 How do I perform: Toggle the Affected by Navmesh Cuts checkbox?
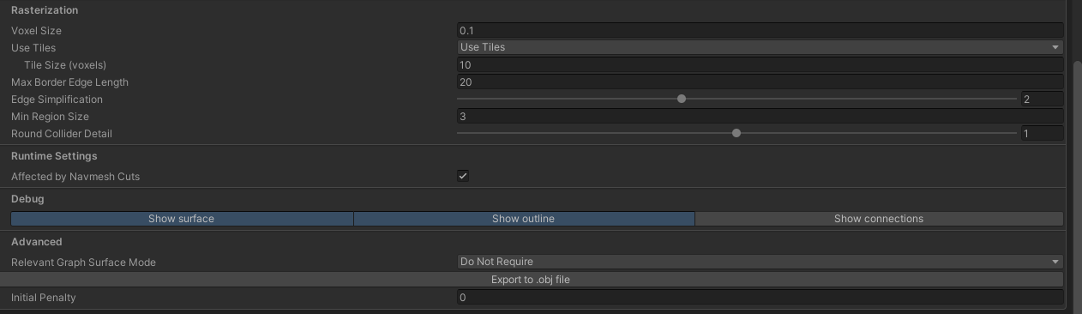click(x=463, y=176)
